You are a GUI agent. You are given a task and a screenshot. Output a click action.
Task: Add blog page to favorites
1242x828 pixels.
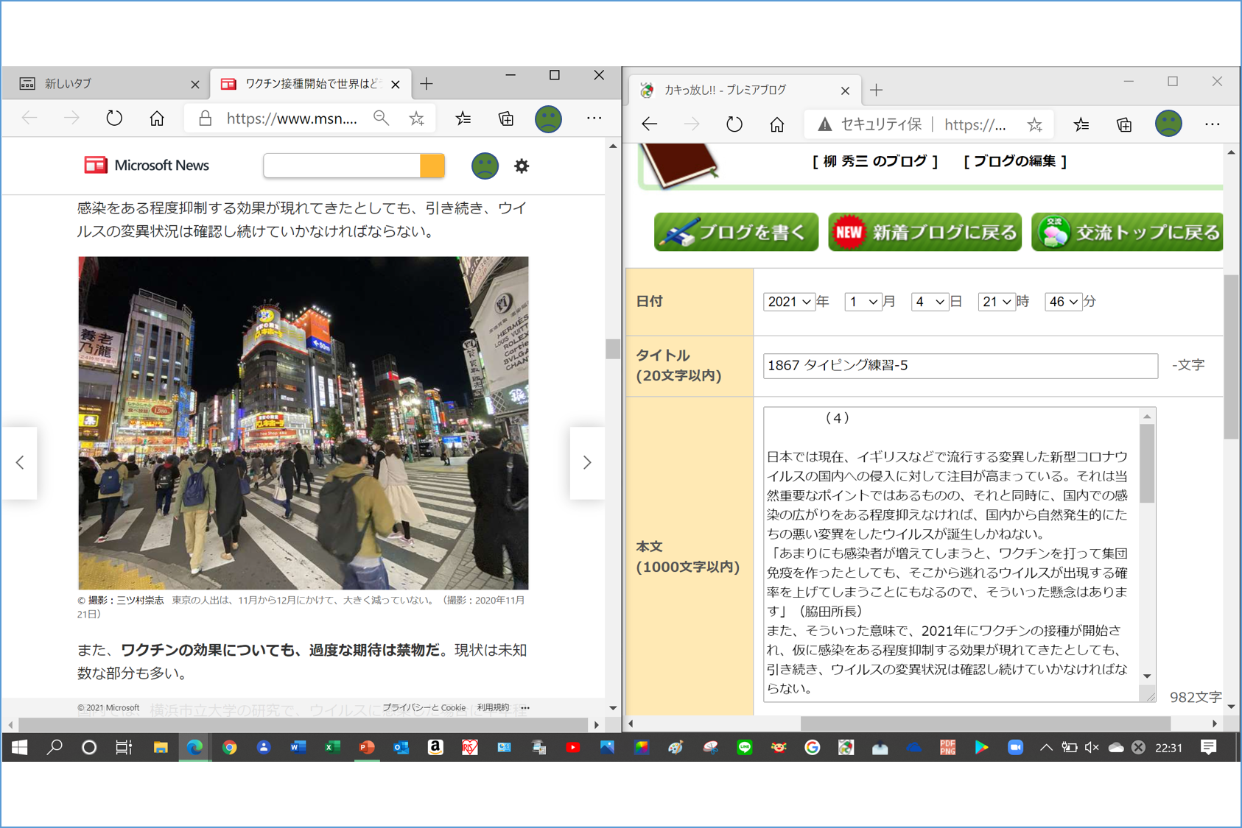coord(1035,124)
